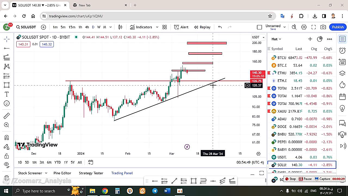Click the candlestick chart style icon

(120, 27)
